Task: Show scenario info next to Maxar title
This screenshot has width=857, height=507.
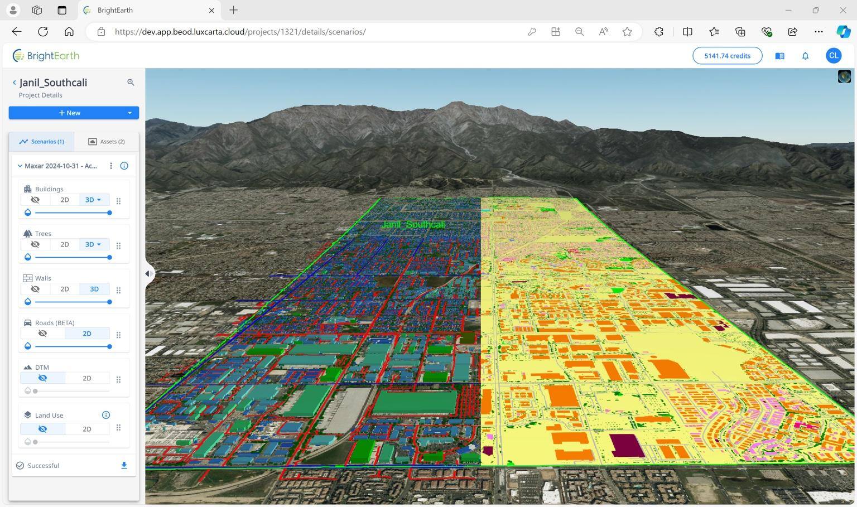Action: click(124, 166)
